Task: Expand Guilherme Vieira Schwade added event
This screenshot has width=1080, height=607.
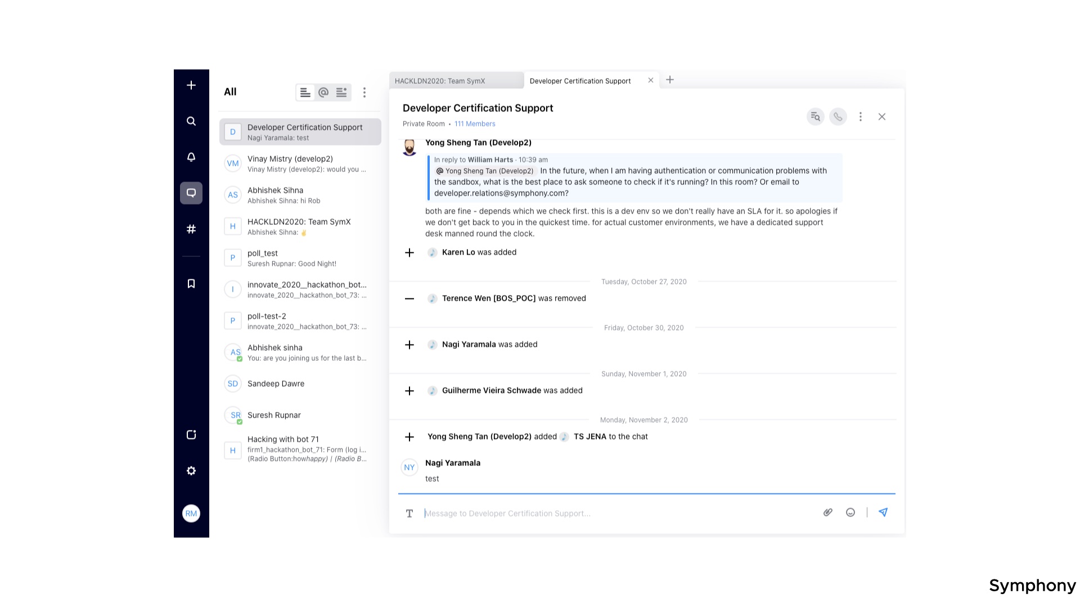Action: tap(409, 391)
